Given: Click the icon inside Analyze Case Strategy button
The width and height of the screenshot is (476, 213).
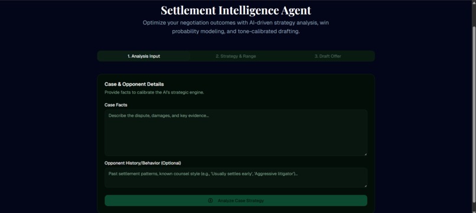Looking at the screenshot, I should tap(210, 201).
